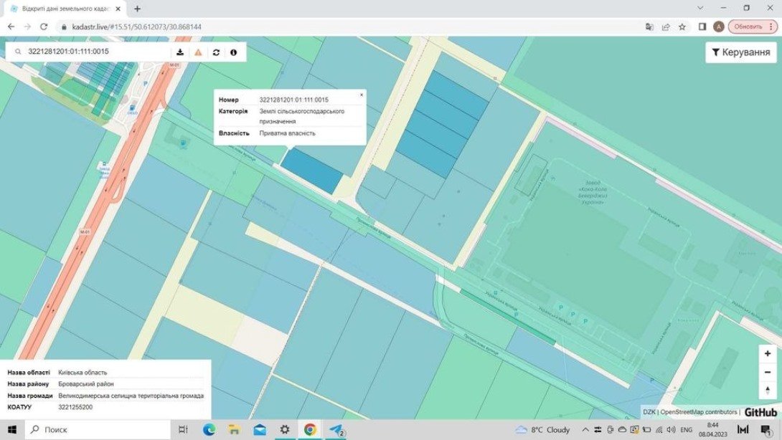This screenshot has height=440, width=782.
Task: Click the orange warning triangle icon
Action: point(198,52)
